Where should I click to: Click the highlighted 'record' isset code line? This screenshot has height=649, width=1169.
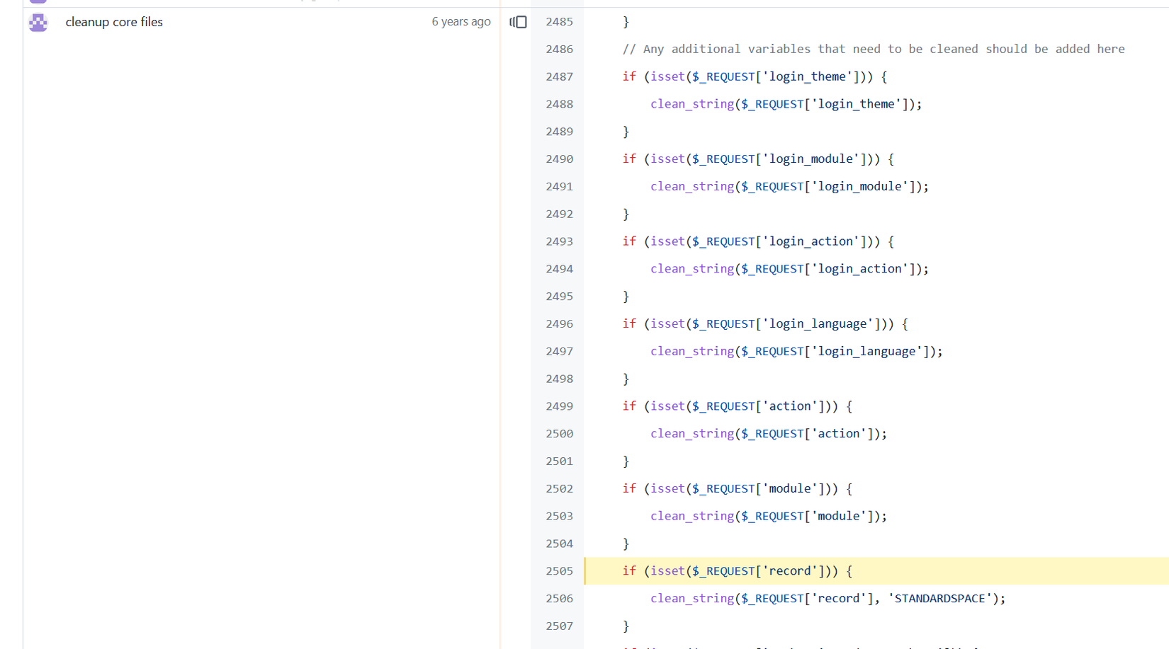click(737, 571)
